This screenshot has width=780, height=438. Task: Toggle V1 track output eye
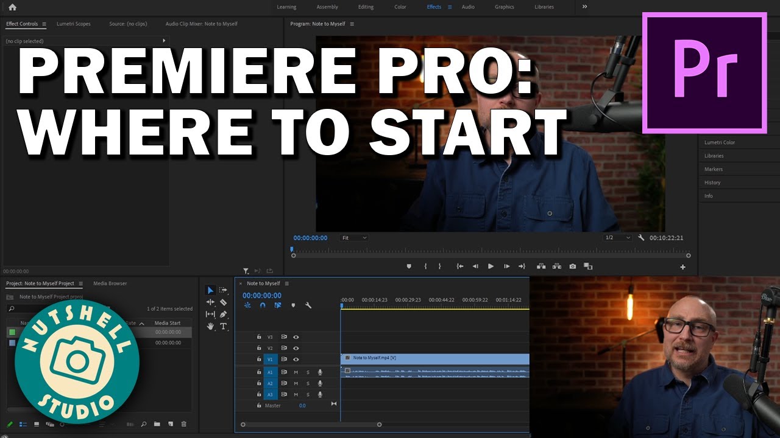[296, 360]
